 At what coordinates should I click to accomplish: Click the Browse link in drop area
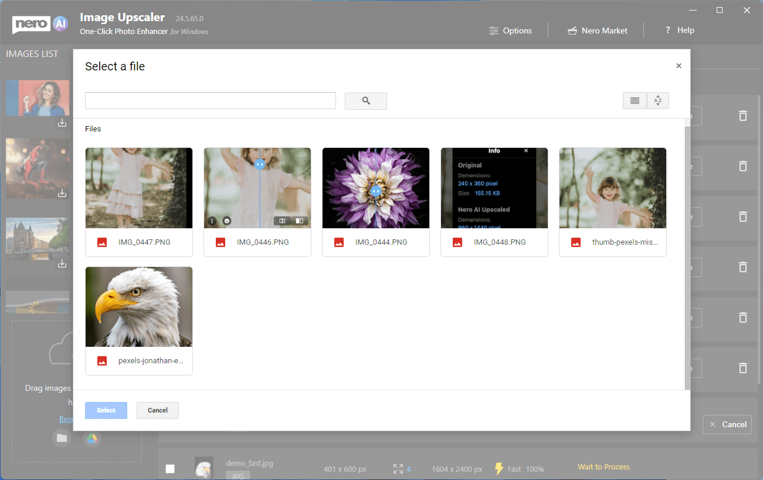65,419
